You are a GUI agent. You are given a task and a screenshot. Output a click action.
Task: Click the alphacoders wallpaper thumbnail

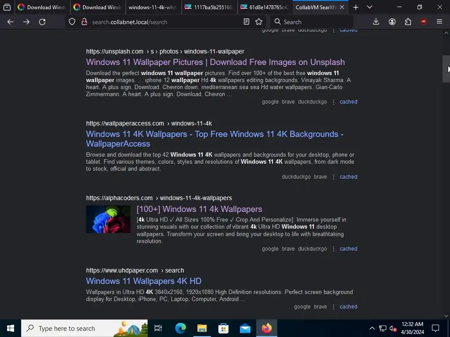108,219
